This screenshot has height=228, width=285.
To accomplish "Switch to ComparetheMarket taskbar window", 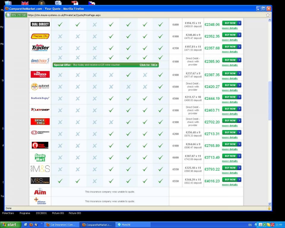I will coord(97,225).
